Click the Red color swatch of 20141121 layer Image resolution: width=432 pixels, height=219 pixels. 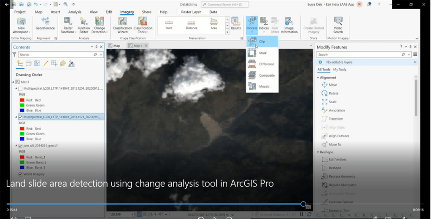22,128
